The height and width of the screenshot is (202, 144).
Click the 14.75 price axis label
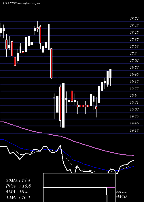tap(134, 116)
